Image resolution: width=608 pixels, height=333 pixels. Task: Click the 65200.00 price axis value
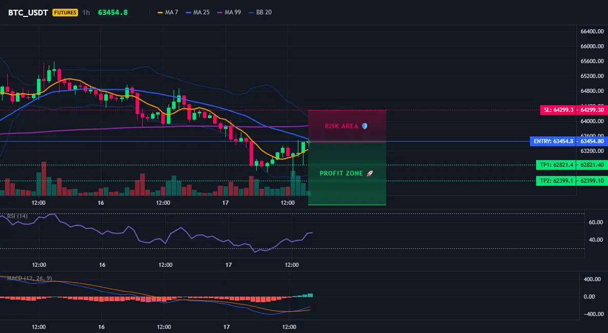(x=592, y=76)
